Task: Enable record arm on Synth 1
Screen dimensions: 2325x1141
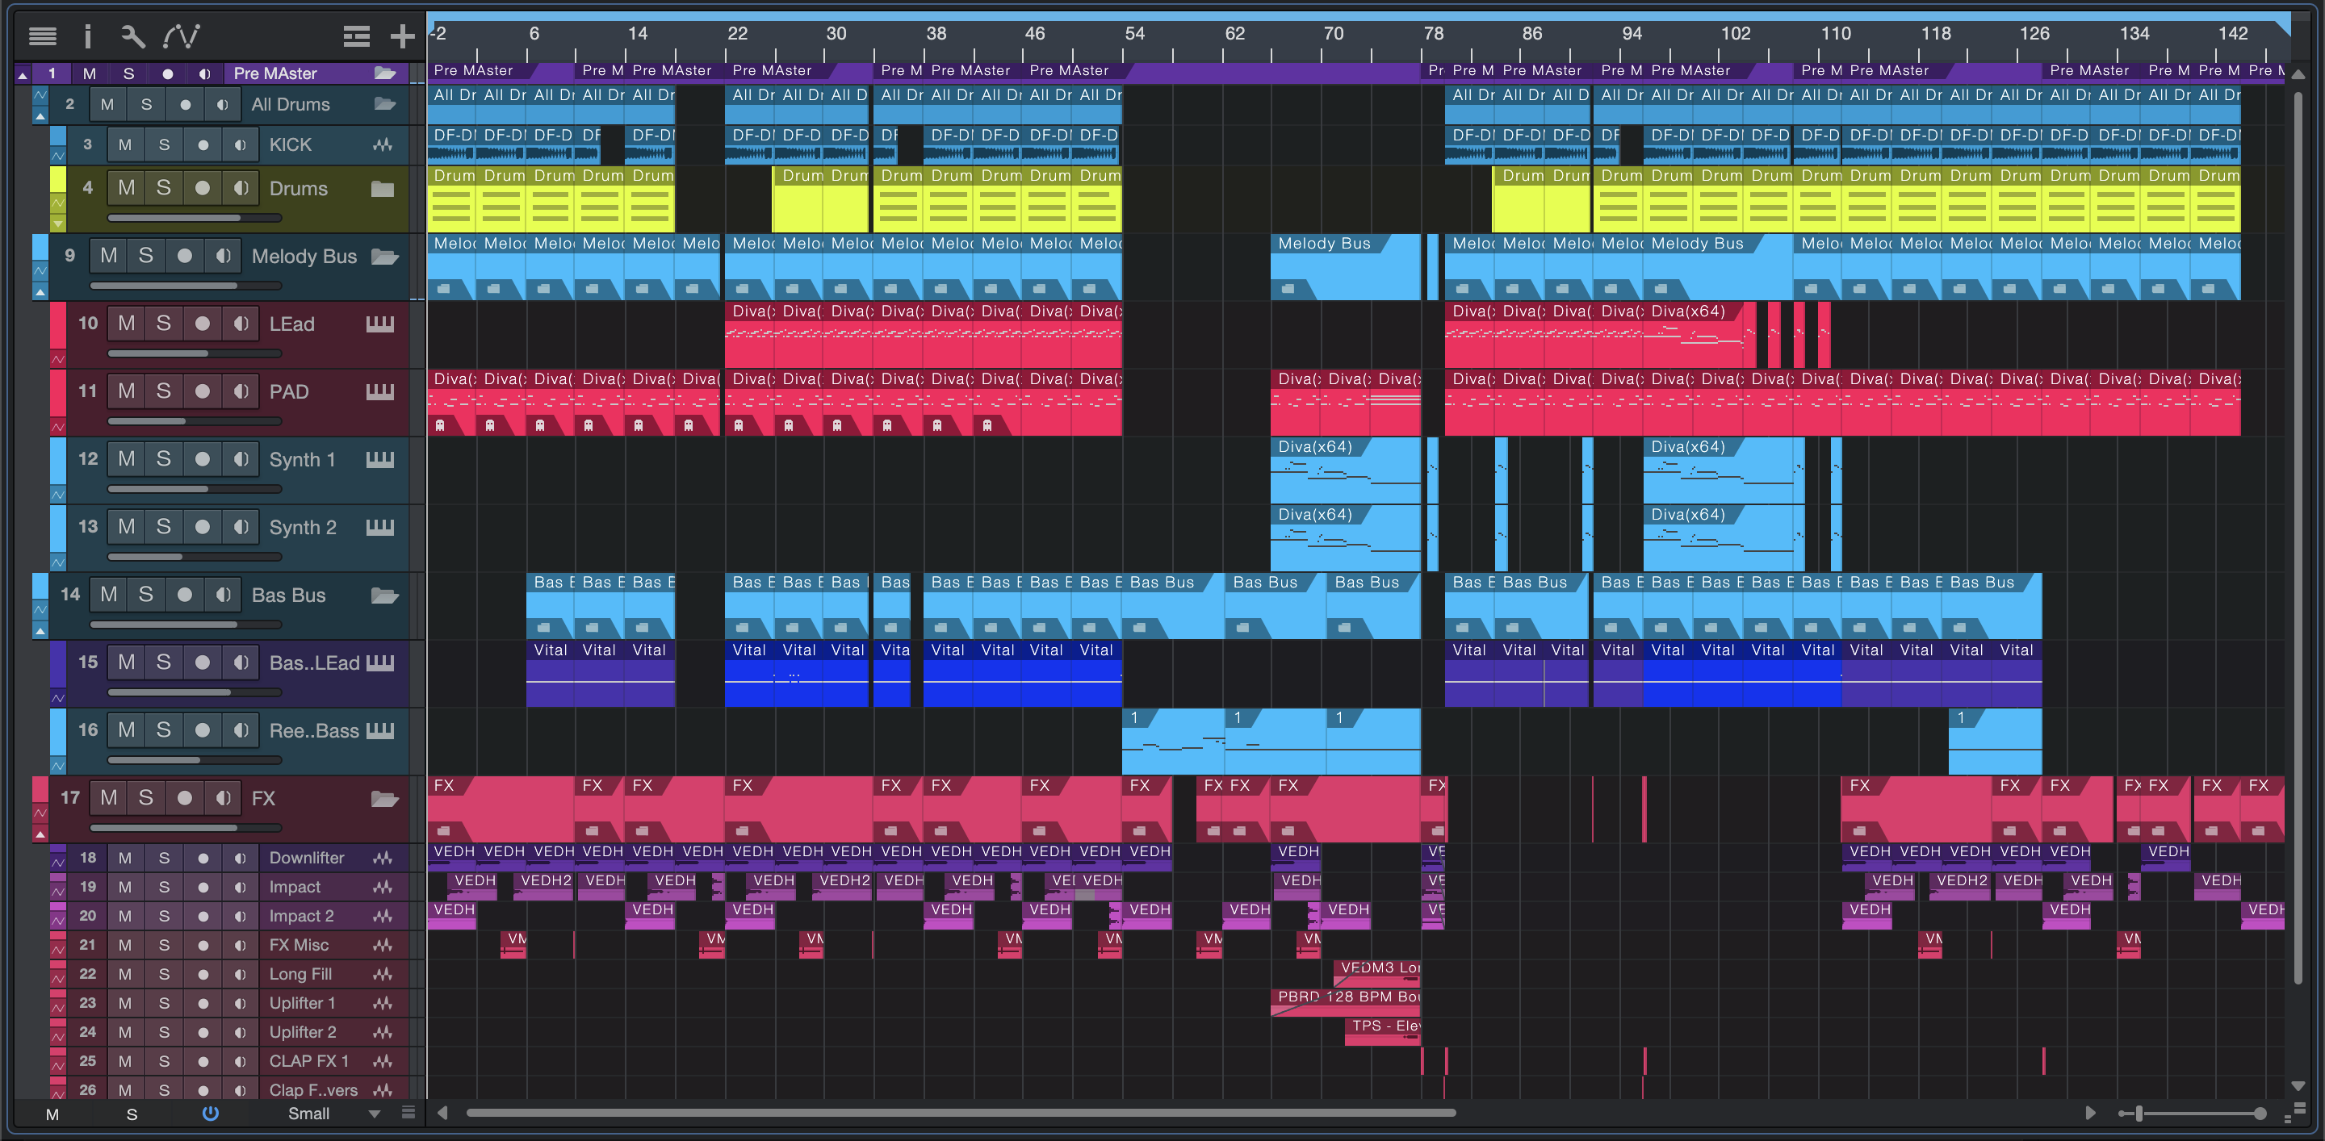Action: coord(202,459)
